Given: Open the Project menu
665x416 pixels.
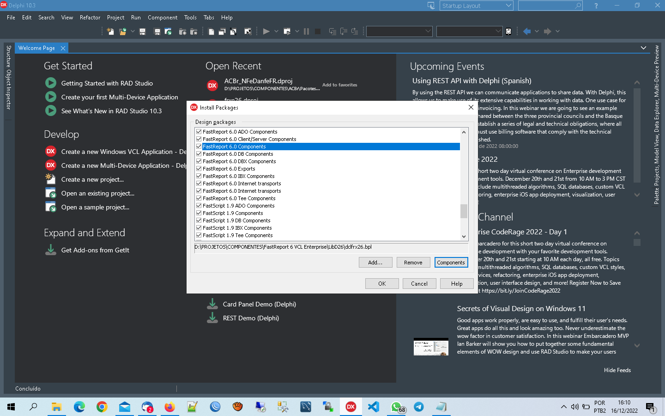Looking at the screenshot, I should [x=115, y=18].
